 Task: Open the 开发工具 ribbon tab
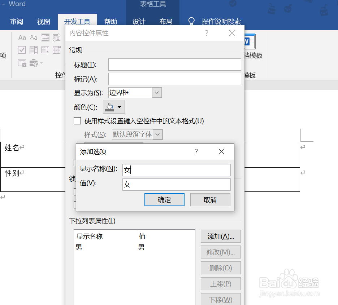77,21
